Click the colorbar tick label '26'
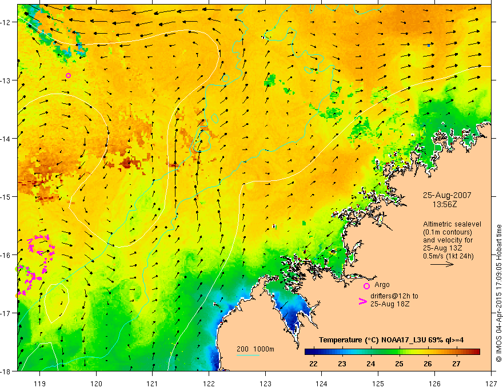503x388 pixels. [x=428, y=363]
